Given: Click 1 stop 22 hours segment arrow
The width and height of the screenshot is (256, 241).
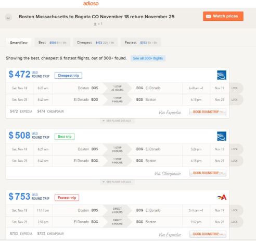Looking at the screenshot, I should point(117,88).
